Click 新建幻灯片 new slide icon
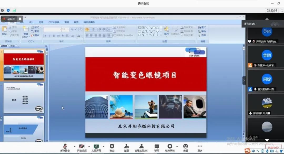284x154 pixels. [x=26, y=29]
